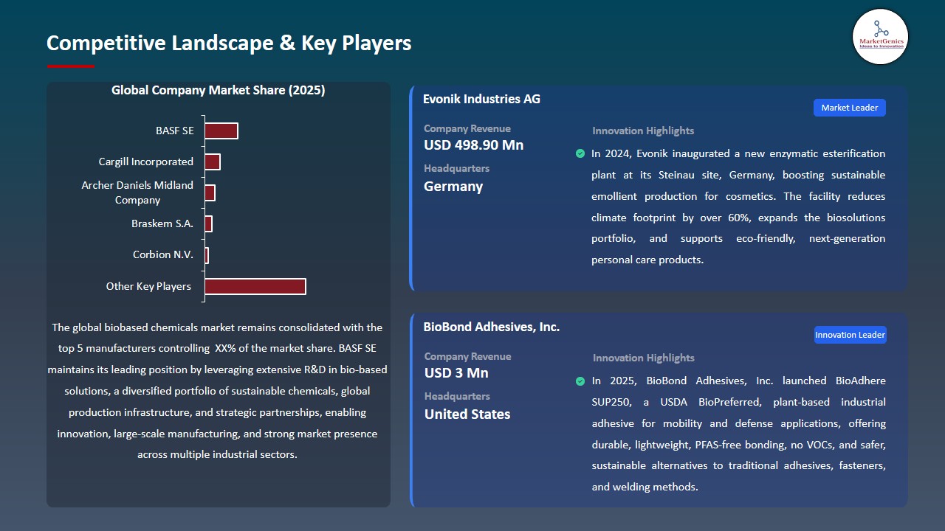Click the Germany headquarters text
This screenshot has width=945, height=531.
point(453,187)
